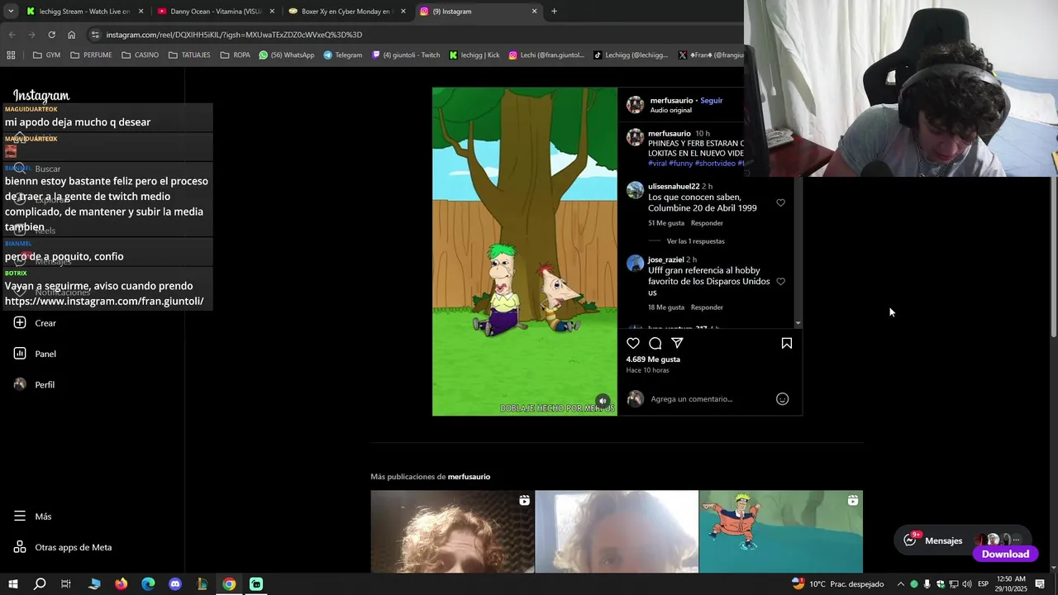The width and height of the screenshot is (1058, 595).
Task: Open the giuntoli - Twitch bookmark
Action: point(406,55)
